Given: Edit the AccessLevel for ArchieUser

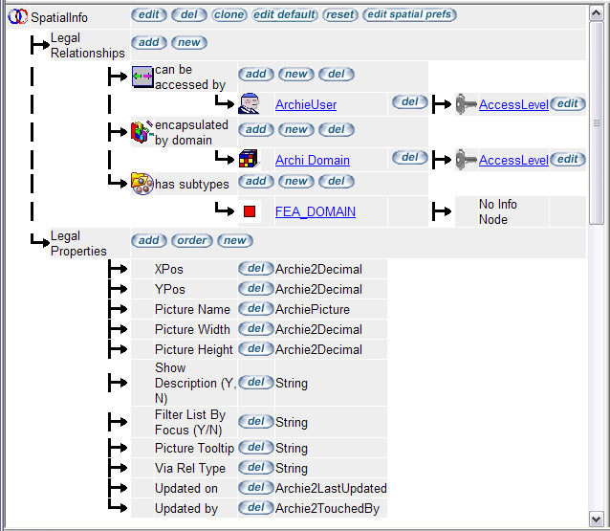Looking at the screenshot, I should coord(567,104).
